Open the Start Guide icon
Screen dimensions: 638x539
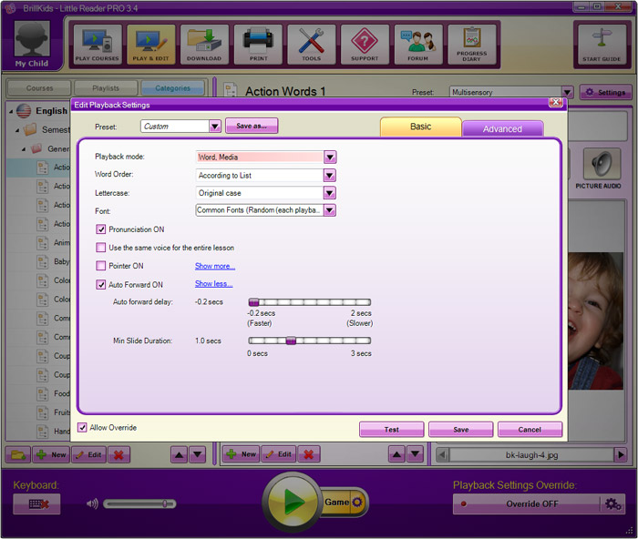pyautogui.click(x=602, y=45)
